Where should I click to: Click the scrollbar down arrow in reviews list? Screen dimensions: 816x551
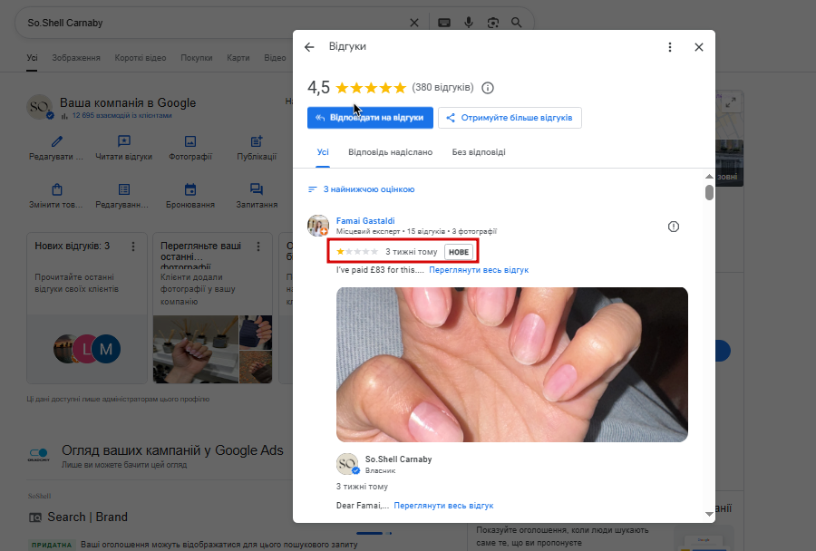[709, 514]
